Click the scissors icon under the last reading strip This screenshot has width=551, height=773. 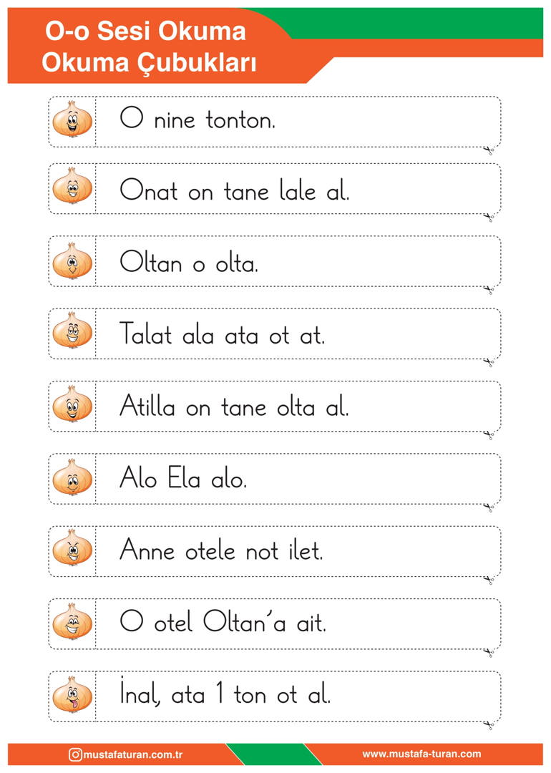click(489, 724)
